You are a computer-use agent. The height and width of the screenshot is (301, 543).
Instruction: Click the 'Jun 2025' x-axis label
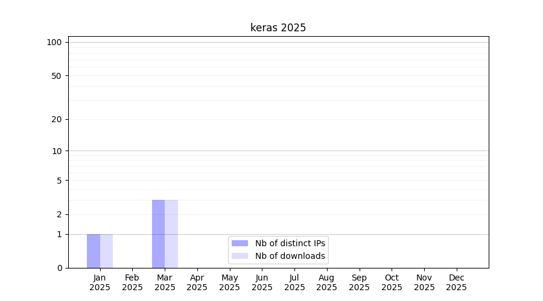[x=262, y=282]
